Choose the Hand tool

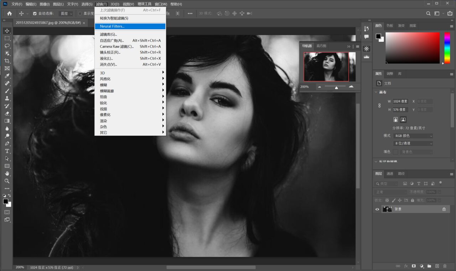pos(7,174)
